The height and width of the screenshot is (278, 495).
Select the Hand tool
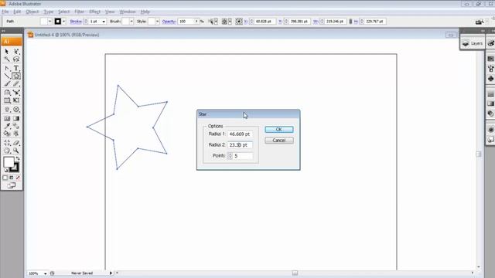coord(7,151)
